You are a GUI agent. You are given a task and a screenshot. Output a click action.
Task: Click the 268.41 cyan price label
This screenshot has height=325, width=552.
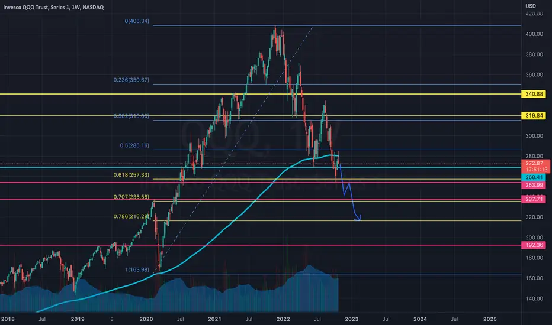click(534, 177)
